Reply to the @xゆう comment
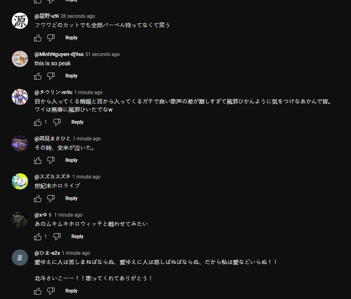The height and width of the screenshot is (299, 351). [x=77, y=237]
